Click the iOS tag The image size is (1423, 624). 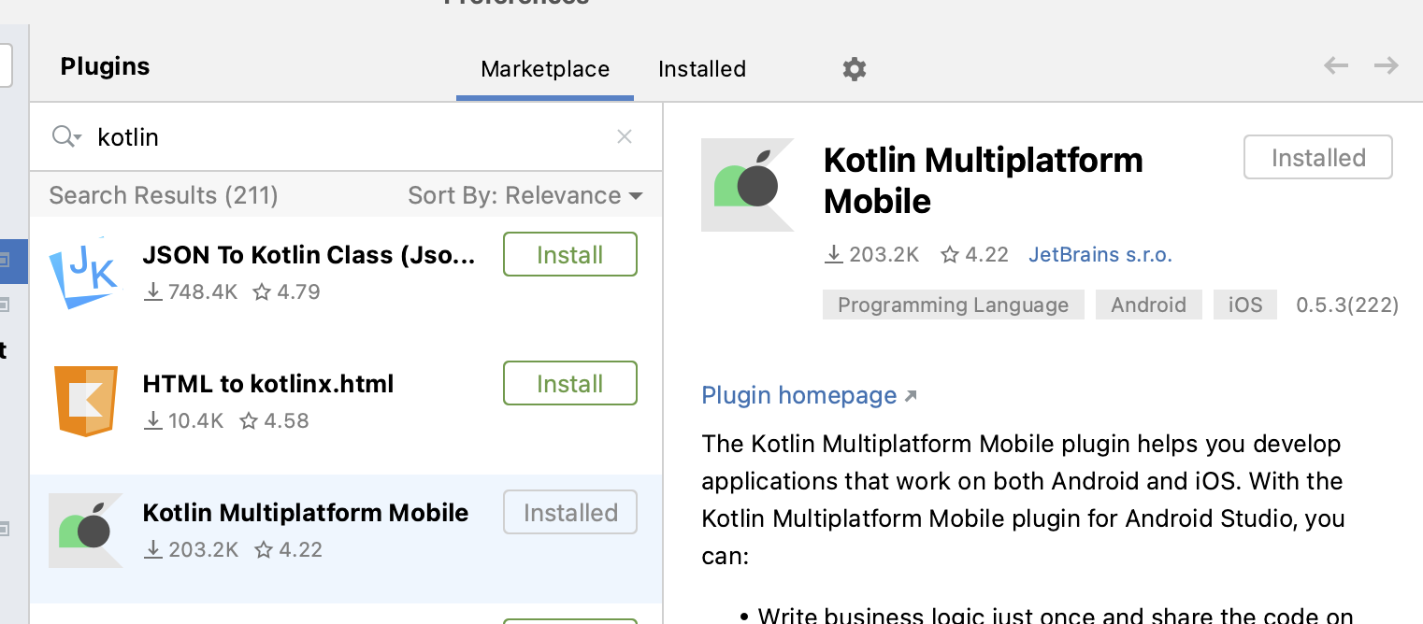pyautogui.click(x=1245, y=305)
